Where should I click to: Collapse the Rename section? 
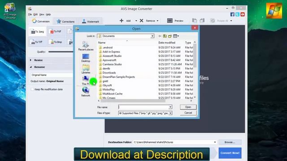(31, 67)
